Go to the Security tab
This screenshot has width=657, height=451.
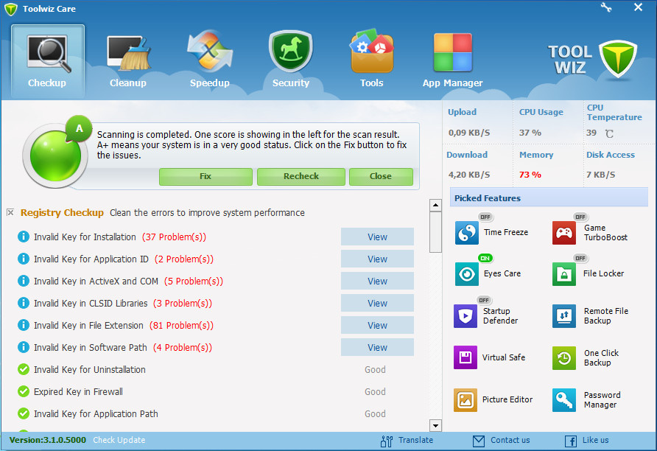pyautogui.click(x=291, y=60)
